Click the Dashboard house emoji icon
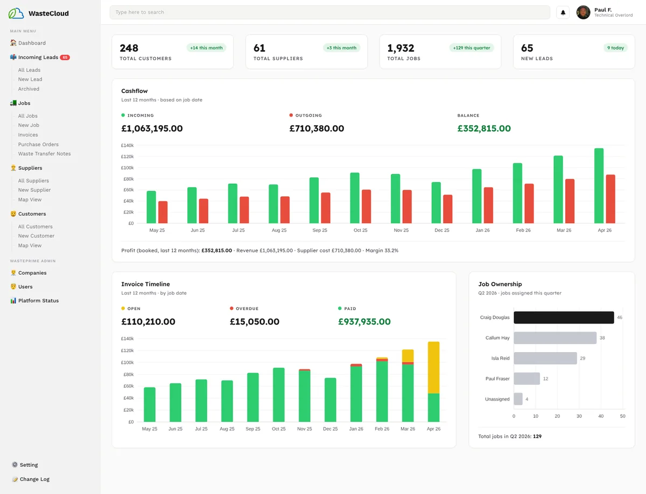646x494 pixels. (13, 43)
